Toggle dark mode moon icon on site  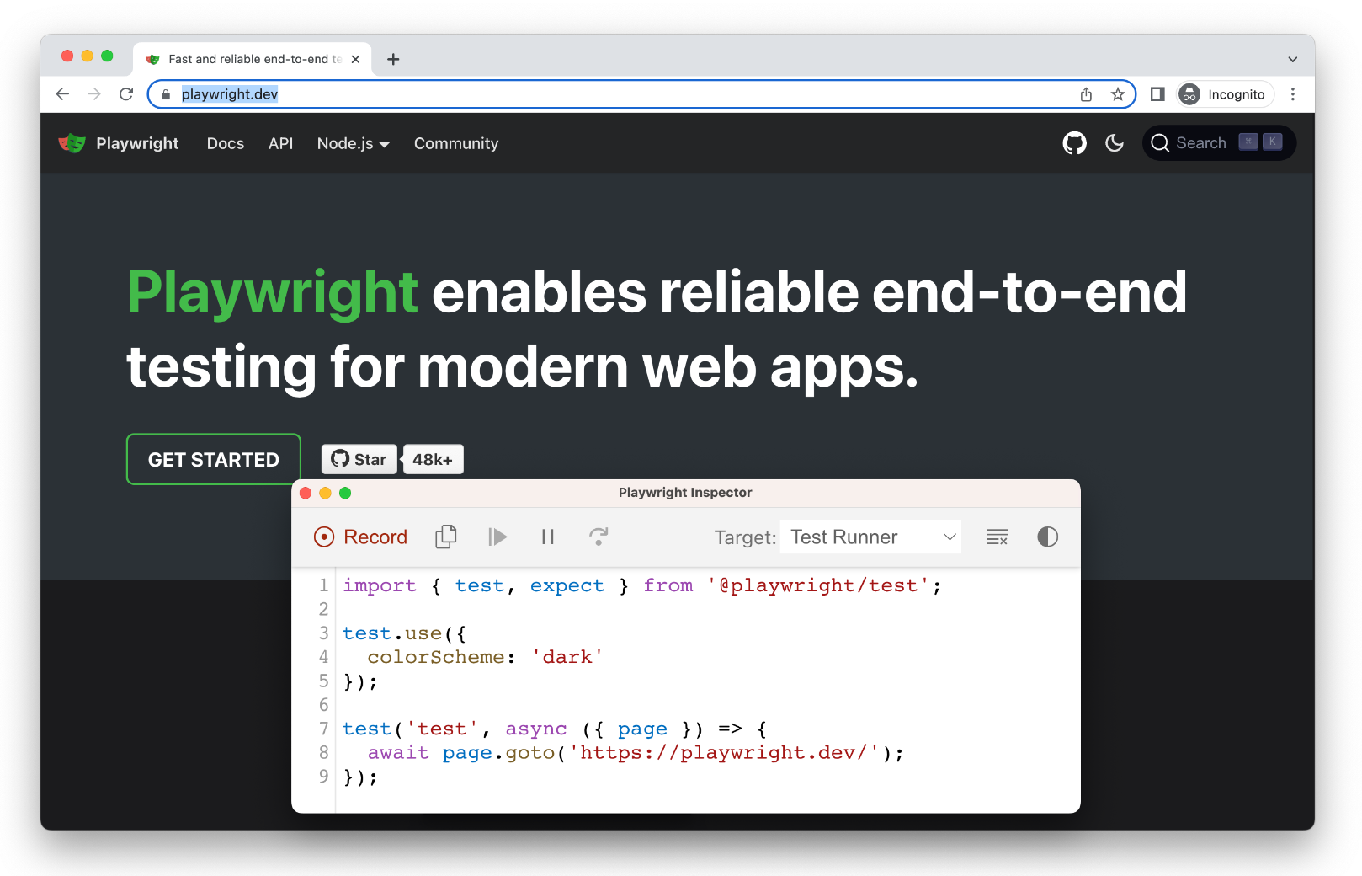1115,143
